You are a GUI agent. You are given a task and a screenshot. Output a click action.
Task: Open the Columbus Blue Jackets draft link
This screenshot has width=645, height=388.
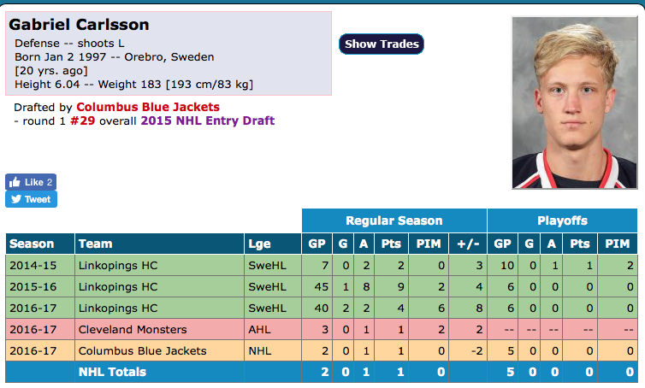(x=148, y=107)
